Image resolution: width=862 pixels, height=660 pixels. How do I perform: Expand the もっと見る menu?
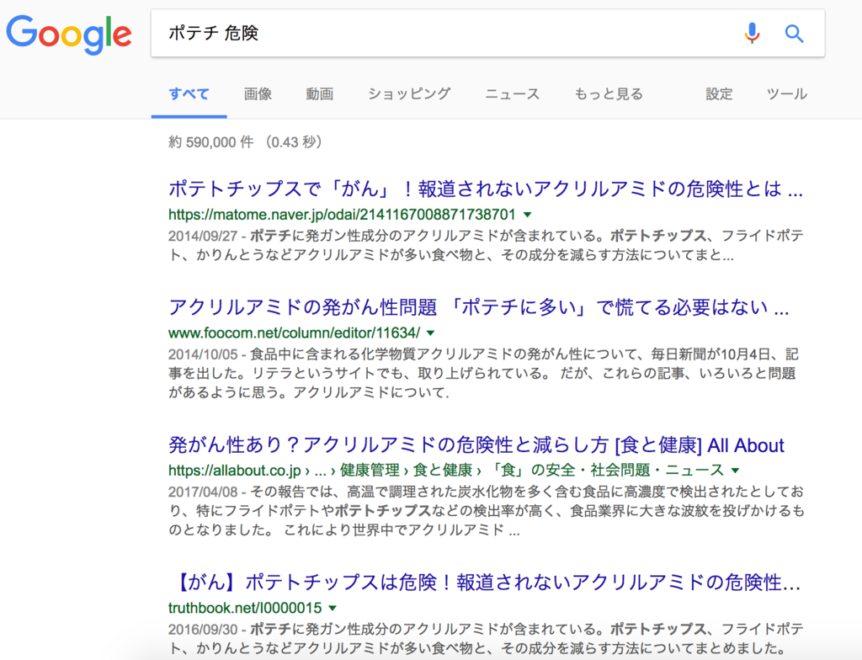(609, 94)
